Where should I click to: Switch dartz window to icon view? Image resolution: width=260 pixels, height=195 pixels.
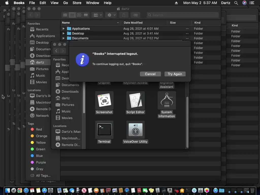coord(65,15)
